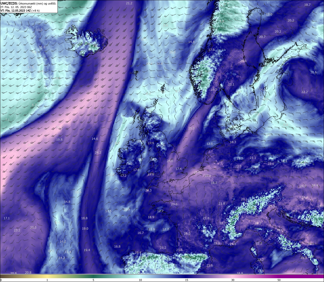Click the 11.5 value label
This screenshot has width=324, height=282.
[x=108, y=211]
